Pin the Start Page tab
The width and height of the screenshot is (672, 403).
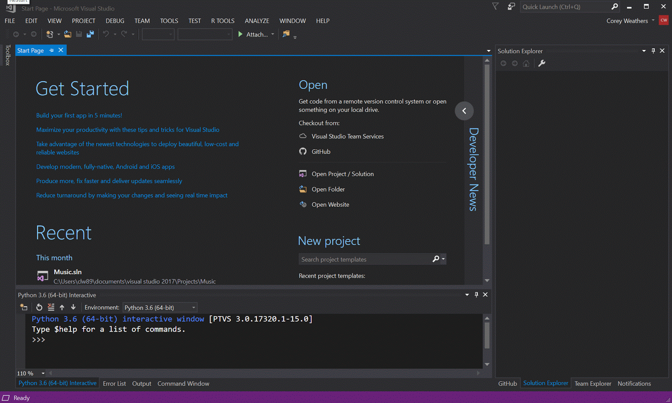coord(51,50)
